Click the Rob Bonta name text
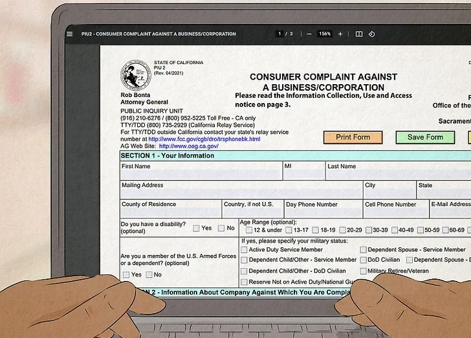Screen dimensions: 471x338 (135, 95)
